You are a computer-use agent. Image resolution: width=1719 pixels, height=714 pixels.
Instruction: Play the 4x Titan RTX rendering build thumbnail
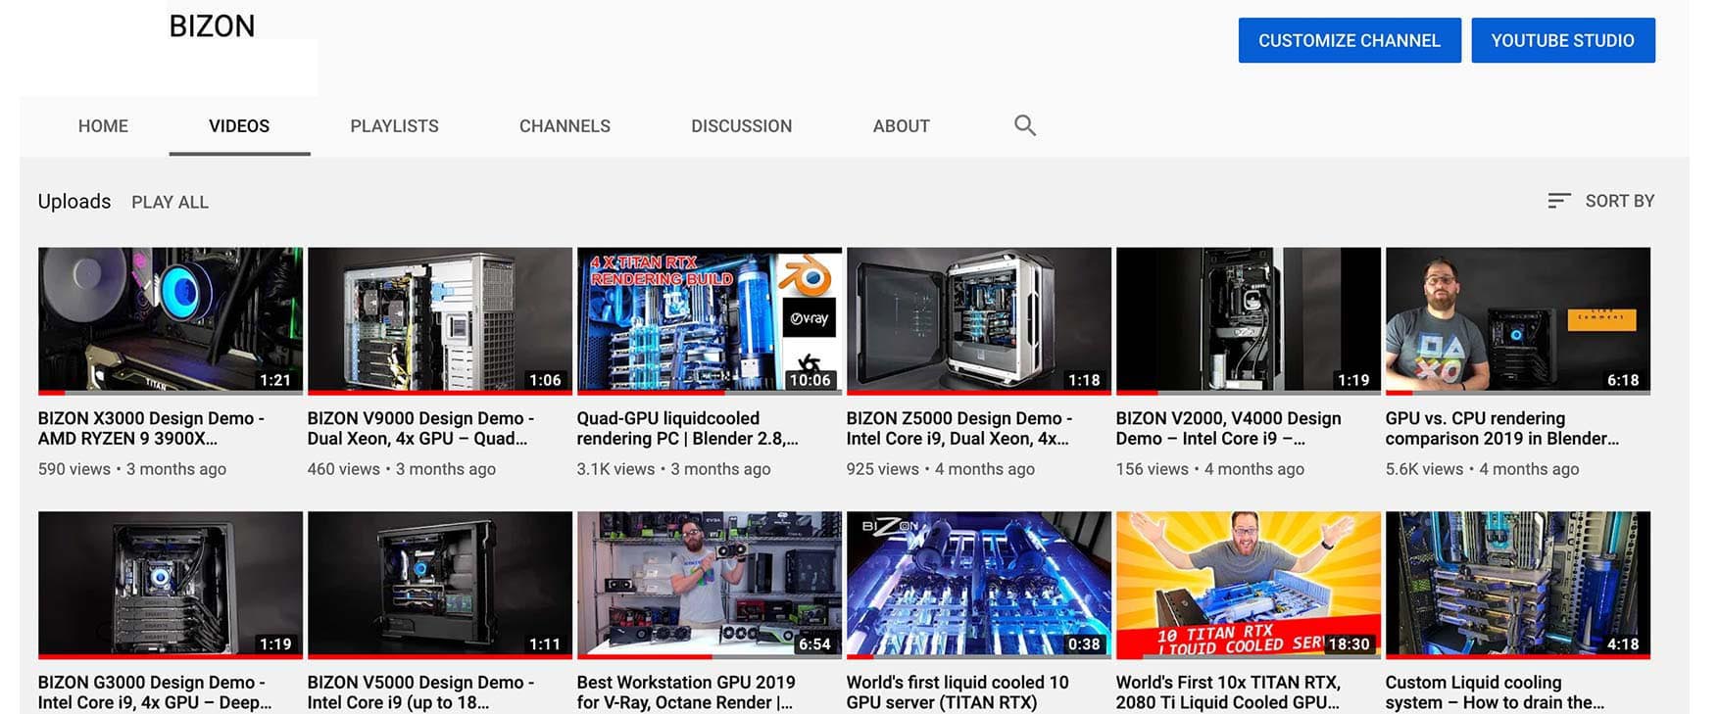click(710, 320)
